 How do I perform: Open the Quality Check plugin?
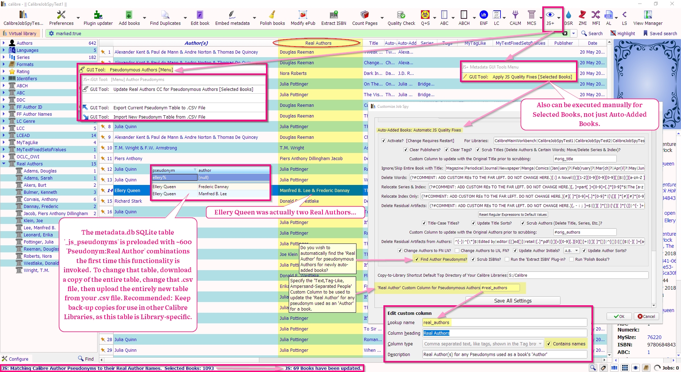[x=401, y=18]
